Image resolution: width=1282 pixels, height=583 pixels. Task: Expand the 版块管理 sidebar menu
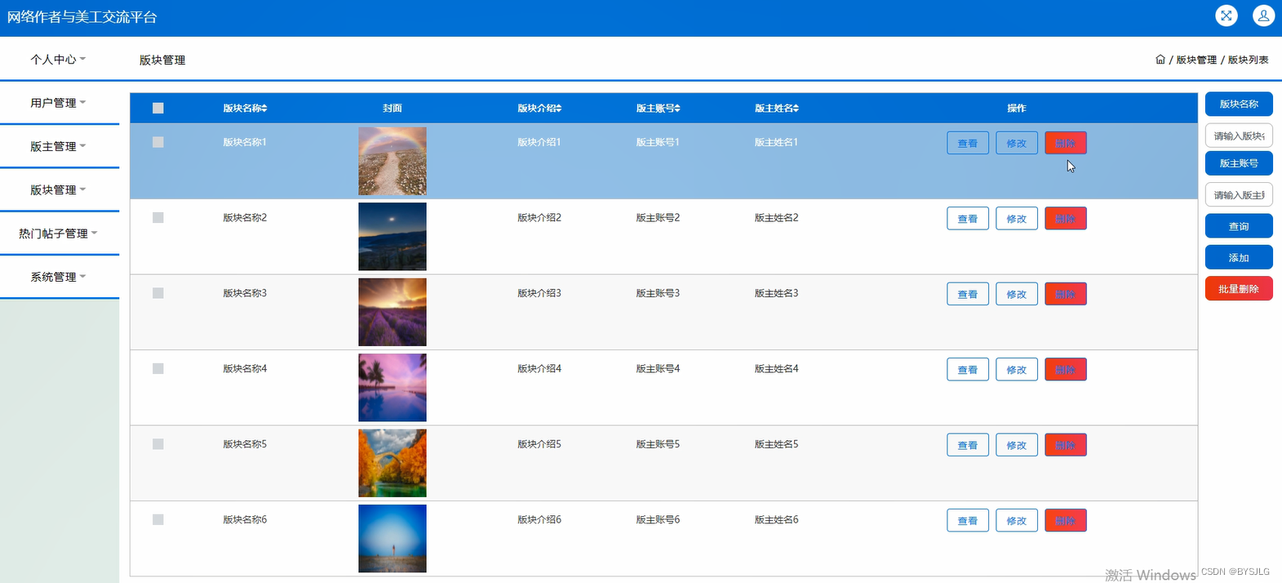click(59, 189)
